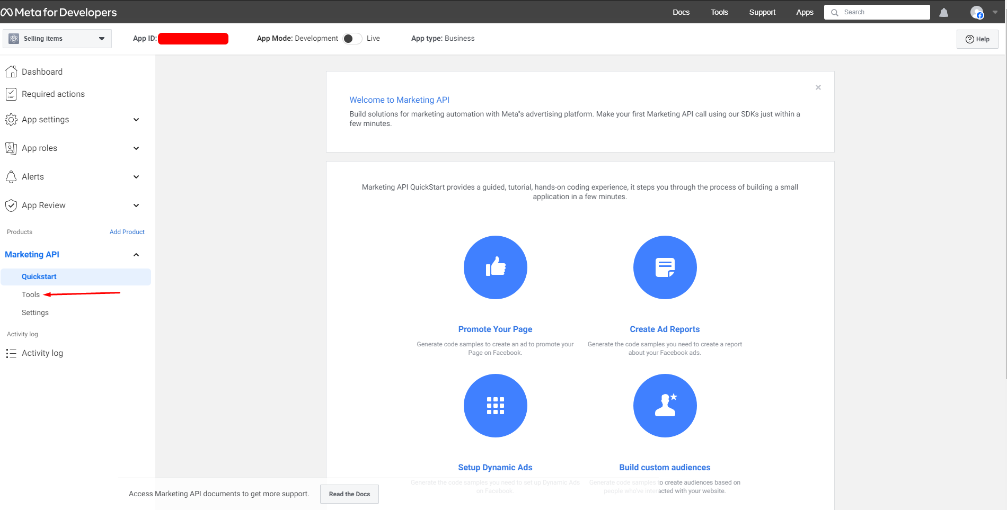Open Required actions
1007x510 pixels.
pyautogui.click(x=53, y=94)
